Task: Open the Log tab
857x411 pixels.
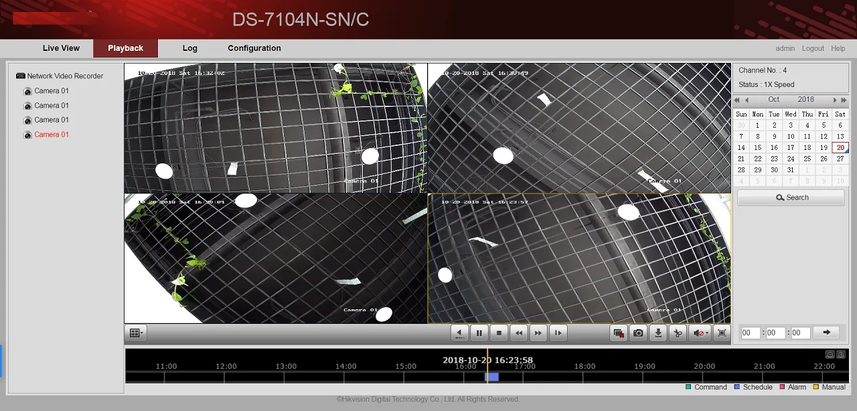Action: (190, 48)
